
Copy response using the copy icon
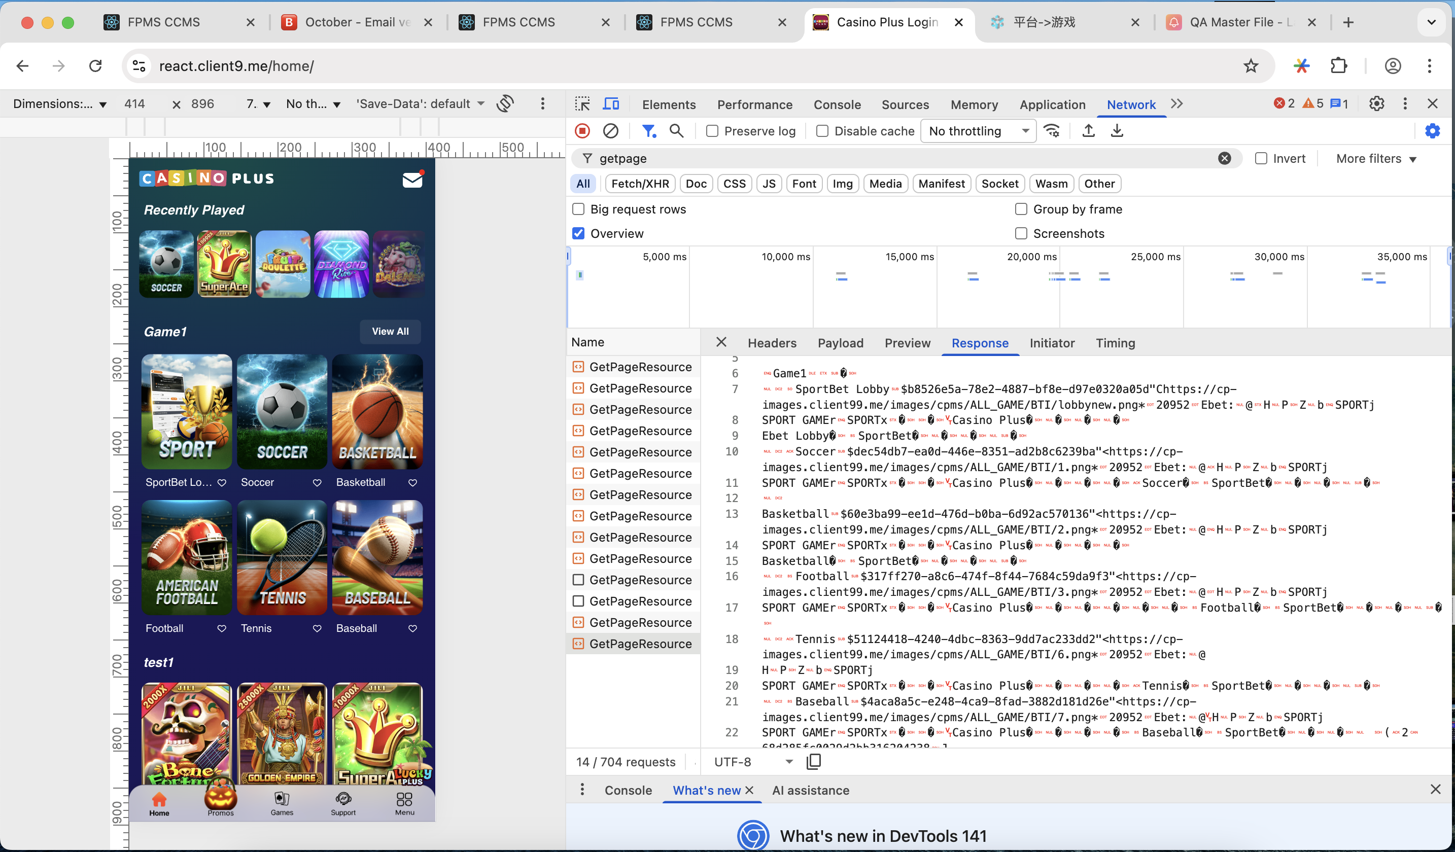pos(814,761)
